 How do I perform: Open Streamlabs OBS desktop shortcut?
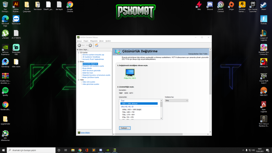[x=16, y=50]
